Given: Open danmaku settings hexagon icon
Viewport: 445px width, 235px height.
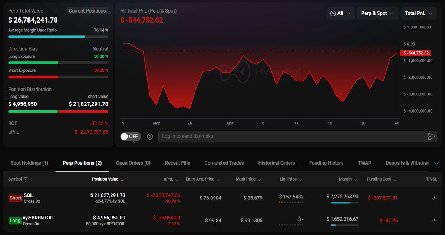Looking at the screenshot, I should (150, 137).
